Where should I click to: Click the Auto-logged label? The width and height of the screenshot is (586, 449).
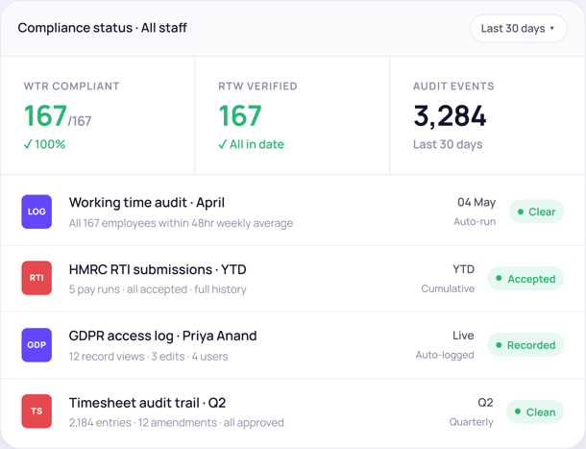pos(445,355)
